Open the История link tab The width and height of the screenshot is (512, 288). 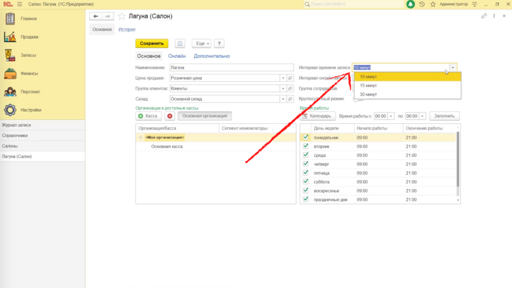[x=126, y=29]
